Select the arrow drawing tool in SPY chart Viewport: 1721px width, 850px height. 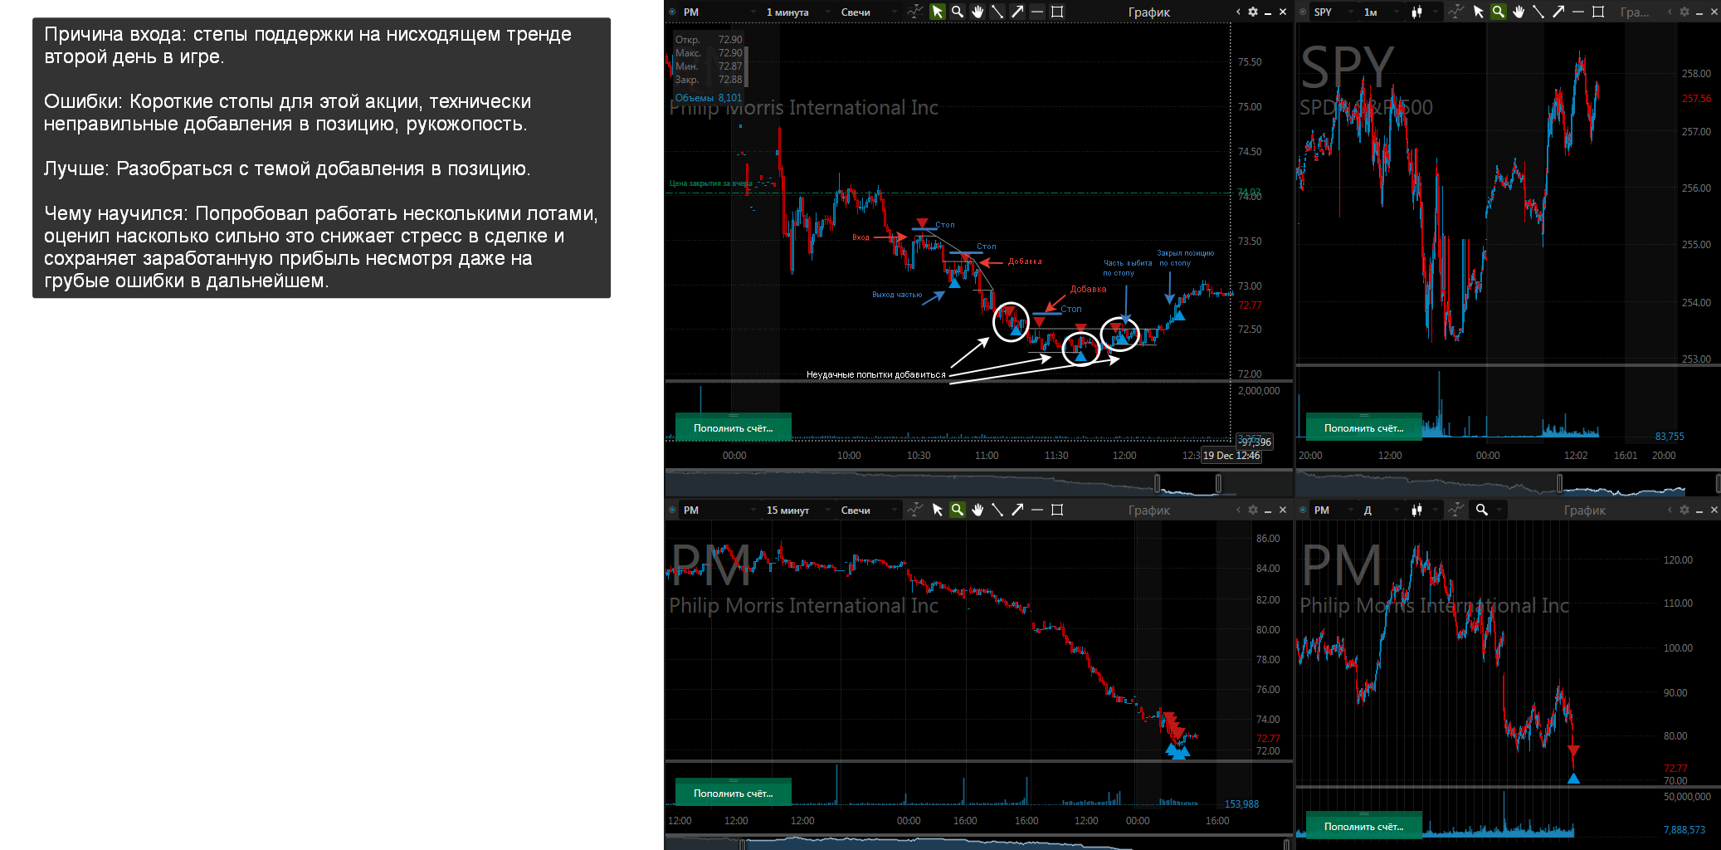tap(1558, 12)
